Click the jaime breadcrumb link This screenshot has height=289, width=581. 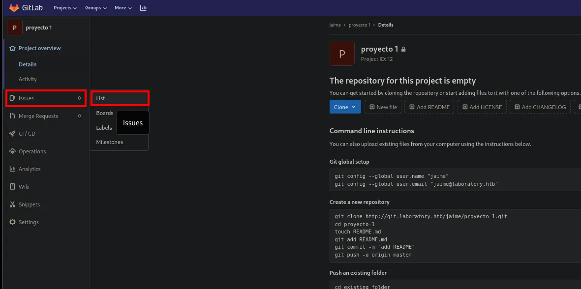[335, 25]
